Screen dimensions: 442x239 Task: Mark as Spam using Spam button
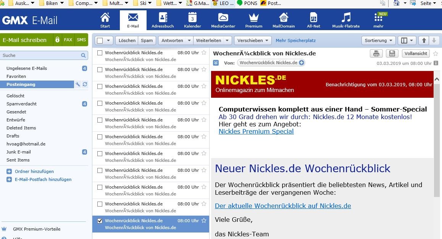click(147, 40)
